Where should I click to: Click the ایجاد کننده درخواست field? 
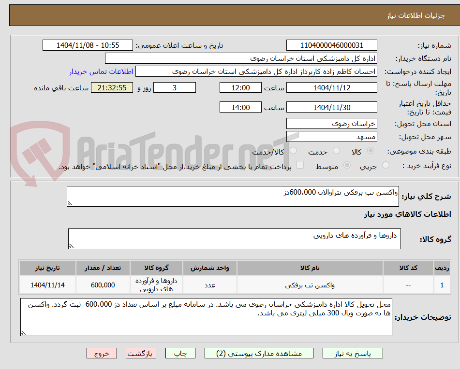point(256,71)
